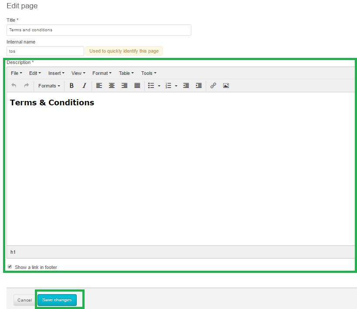This screenshot has width=357, height=309.
Task: Click the 'Show a link in footer' label
Action: [x=36, y=267]
